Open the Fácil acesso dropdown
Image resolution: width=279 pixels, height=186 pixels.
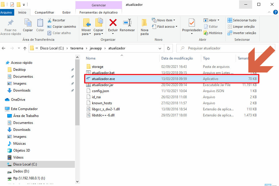pyautogui.click(x=165, y=27)
